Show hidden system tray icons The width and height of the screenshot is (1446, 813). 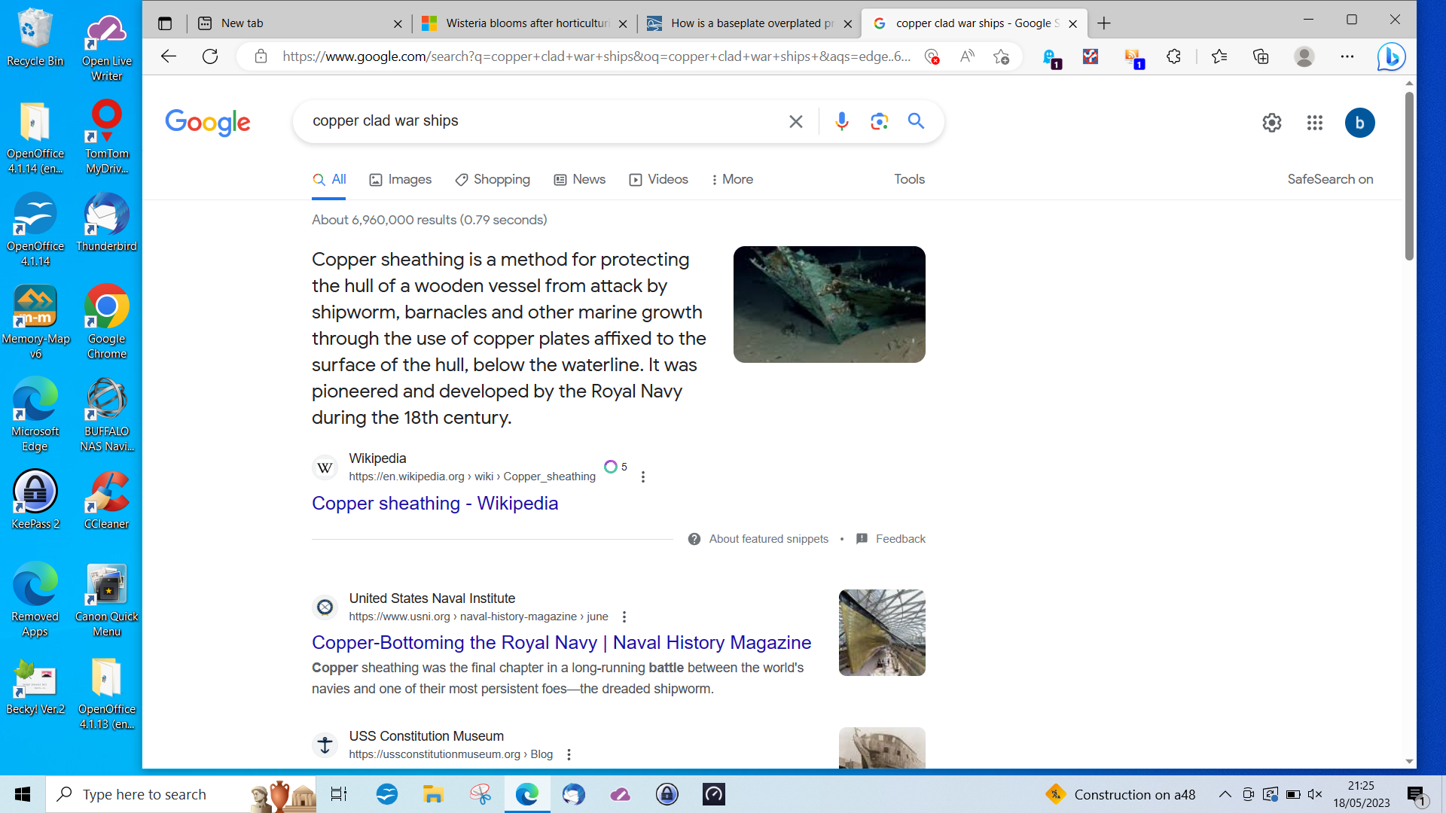point(1225,794)
